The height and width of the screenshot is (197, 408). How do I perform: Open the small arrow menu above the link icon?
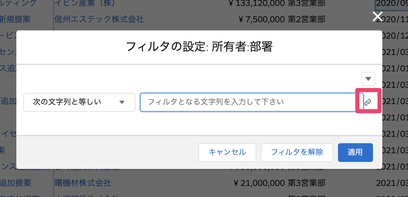pos(368,79)
